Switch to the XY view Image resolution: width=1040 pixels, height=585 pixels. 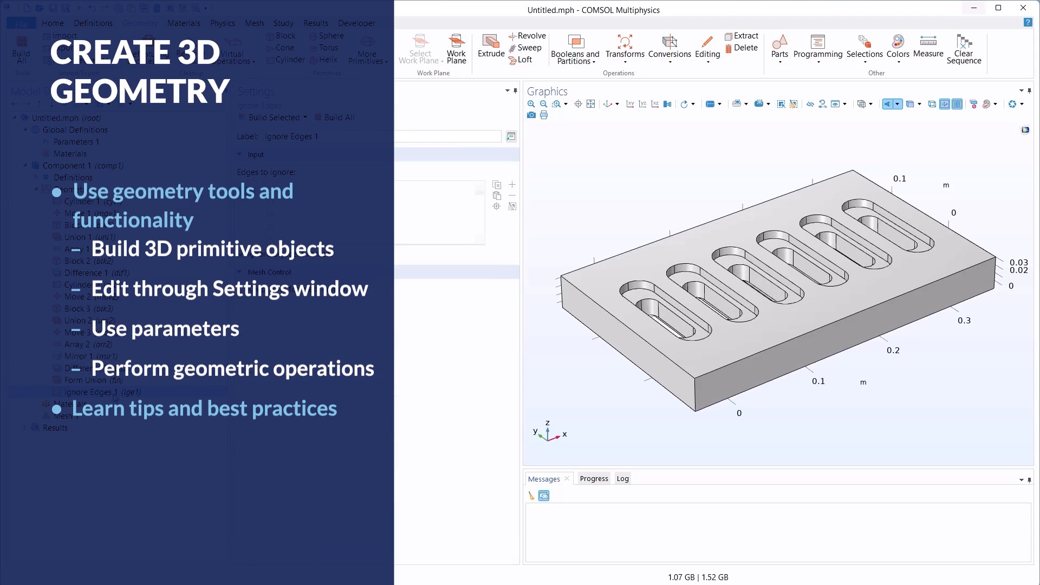(x=630, y=104)
